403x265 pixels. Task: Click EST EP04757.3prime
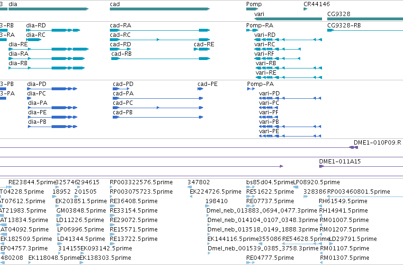click(24, 248)
